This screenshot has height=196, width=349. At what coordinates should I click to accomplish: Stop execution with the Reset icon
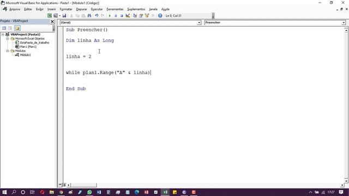(x=122, y=16)
